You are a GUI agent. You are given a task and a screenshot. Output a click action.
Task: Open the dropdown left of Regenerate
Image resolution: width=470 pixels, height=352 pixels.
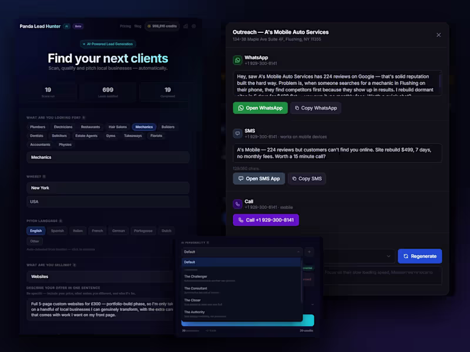[x=359, y=256]
